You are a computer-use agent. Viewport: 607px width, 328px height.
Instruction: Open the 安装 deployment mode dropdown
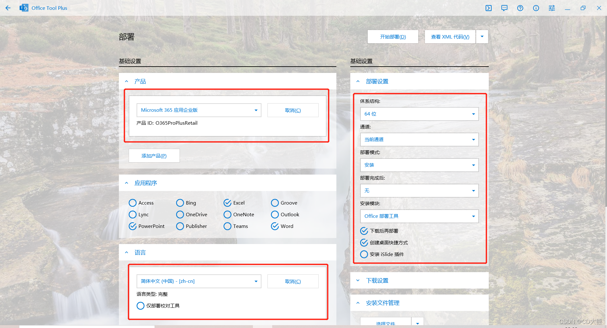(x=419, y=165)
